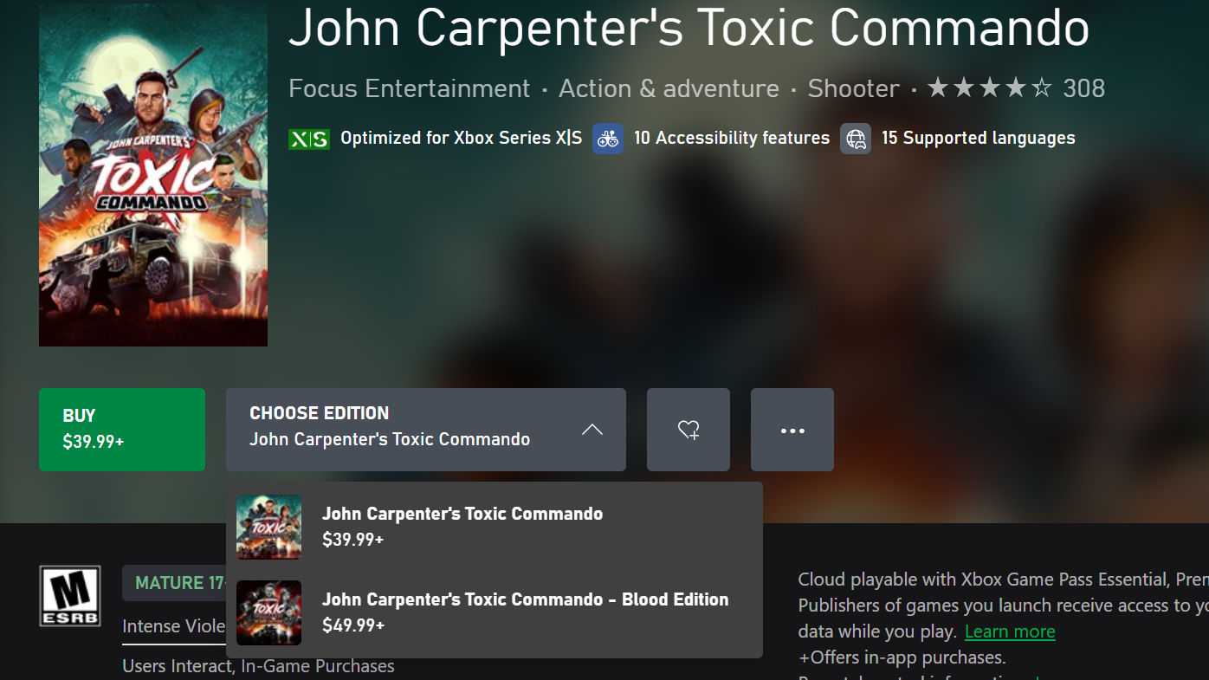This screenshot has width=1209, height=680.
Task: Open the more options ellipsis button
Action: 792,430
